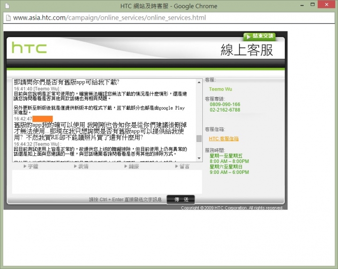
Task: Open the HTC 客服信箱 link
Action: click(224, 139)
